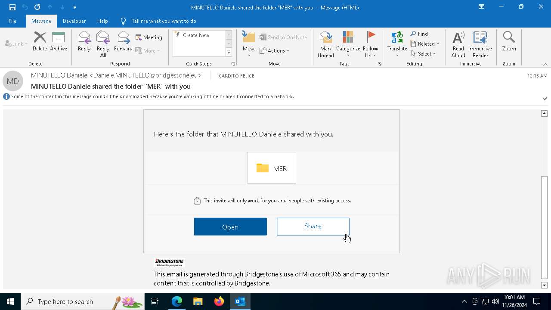Collapse the ribbon
Viewport: 551px width, 310px height.
tap(545, 64)
